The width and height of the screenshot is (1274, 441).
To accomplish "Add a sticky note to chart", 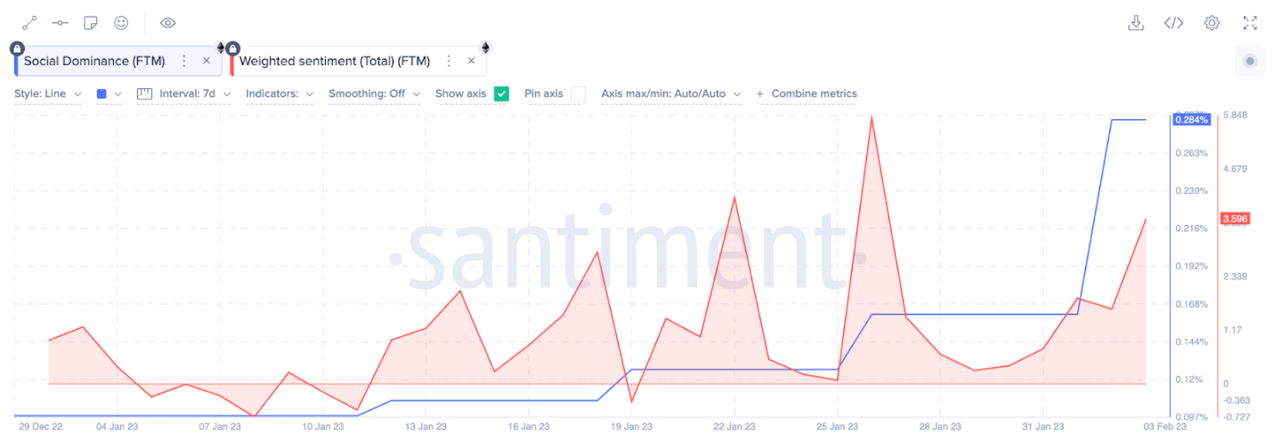I will point(91,23).
